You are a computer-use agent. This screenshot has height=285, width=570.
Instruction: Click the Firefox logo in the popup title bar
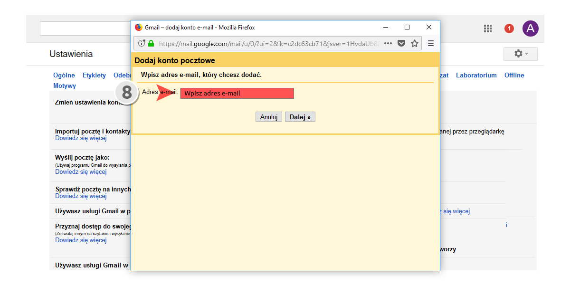(139, 28)
